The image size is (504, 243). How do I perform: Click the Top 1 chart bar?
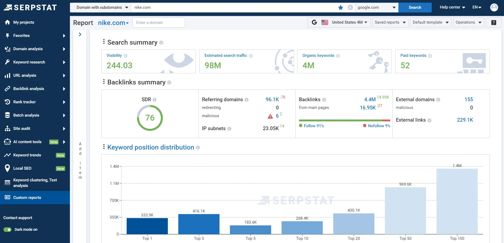coord(147,226)
